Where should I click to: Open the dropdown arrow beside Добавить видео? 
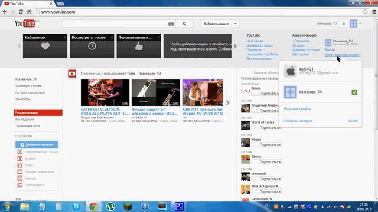(236, 24)
